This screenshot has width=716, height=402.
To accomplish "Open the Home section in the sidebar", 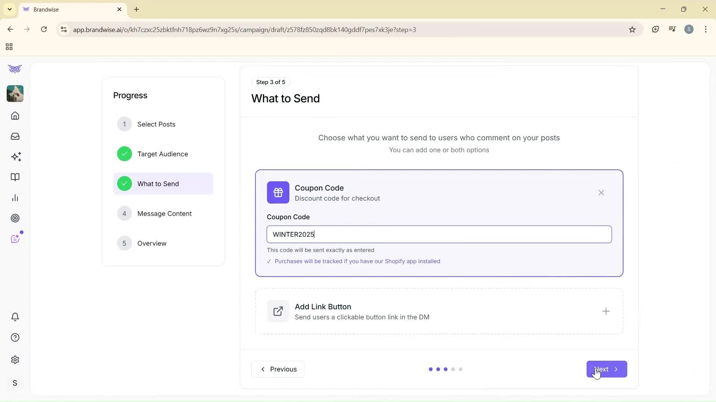I will pyautogui.click(x=15, y=116).
